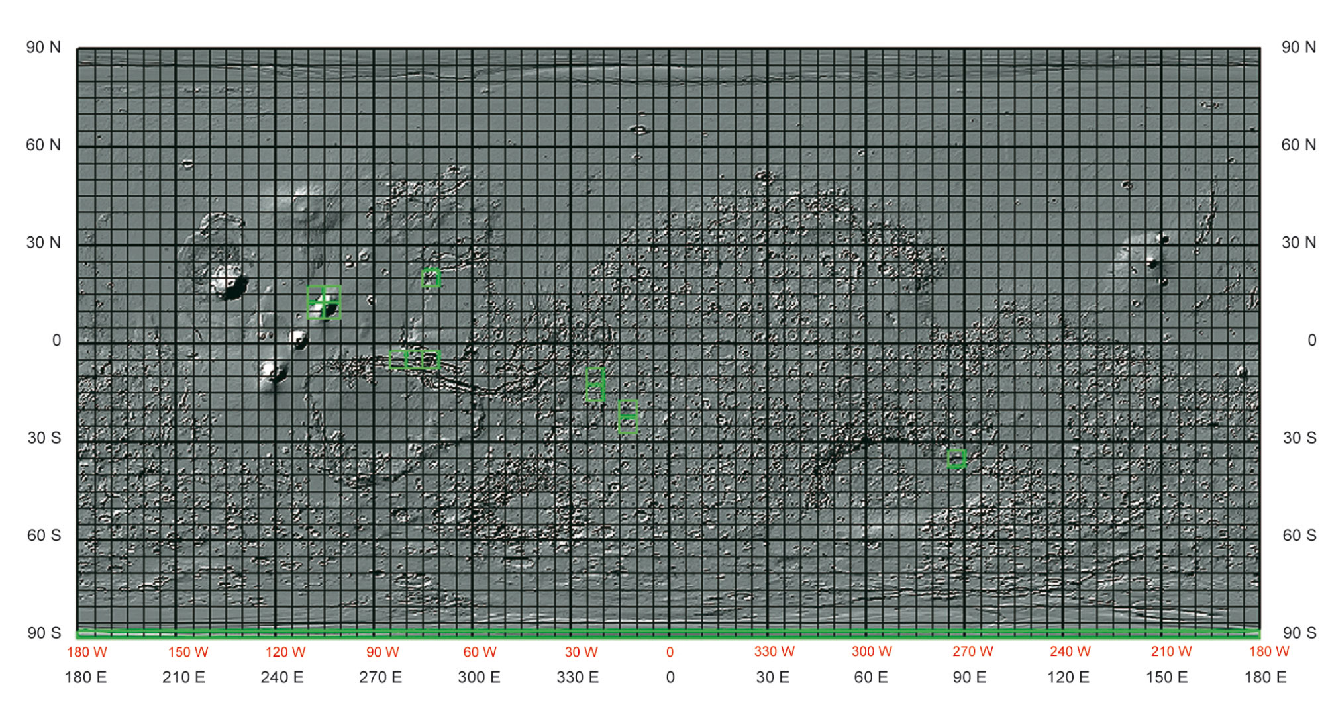Select the '210 E' longitude label

183,678
